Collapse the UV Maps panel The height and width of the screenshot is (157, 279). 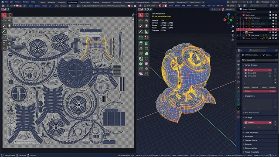pos(248,118)
